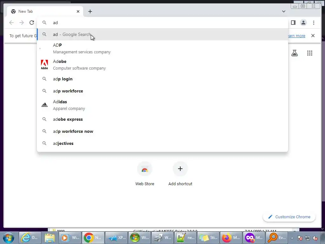Select the 'ad - Google Search' suggestion
Image resolution: width=325 pixels, height=244 pixels.
click(162, 34)
